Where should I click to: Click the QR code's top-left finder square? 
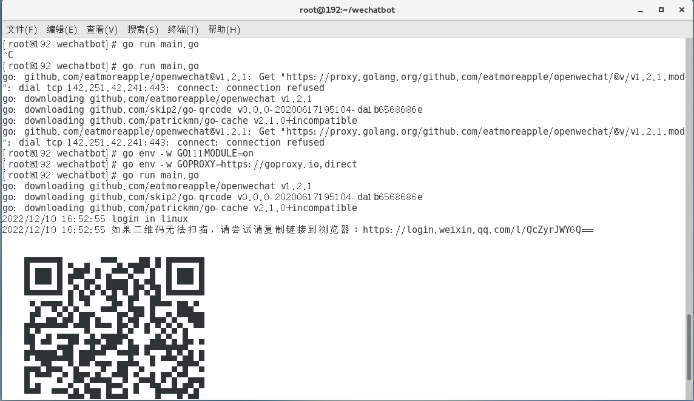(x=43, y=276)
